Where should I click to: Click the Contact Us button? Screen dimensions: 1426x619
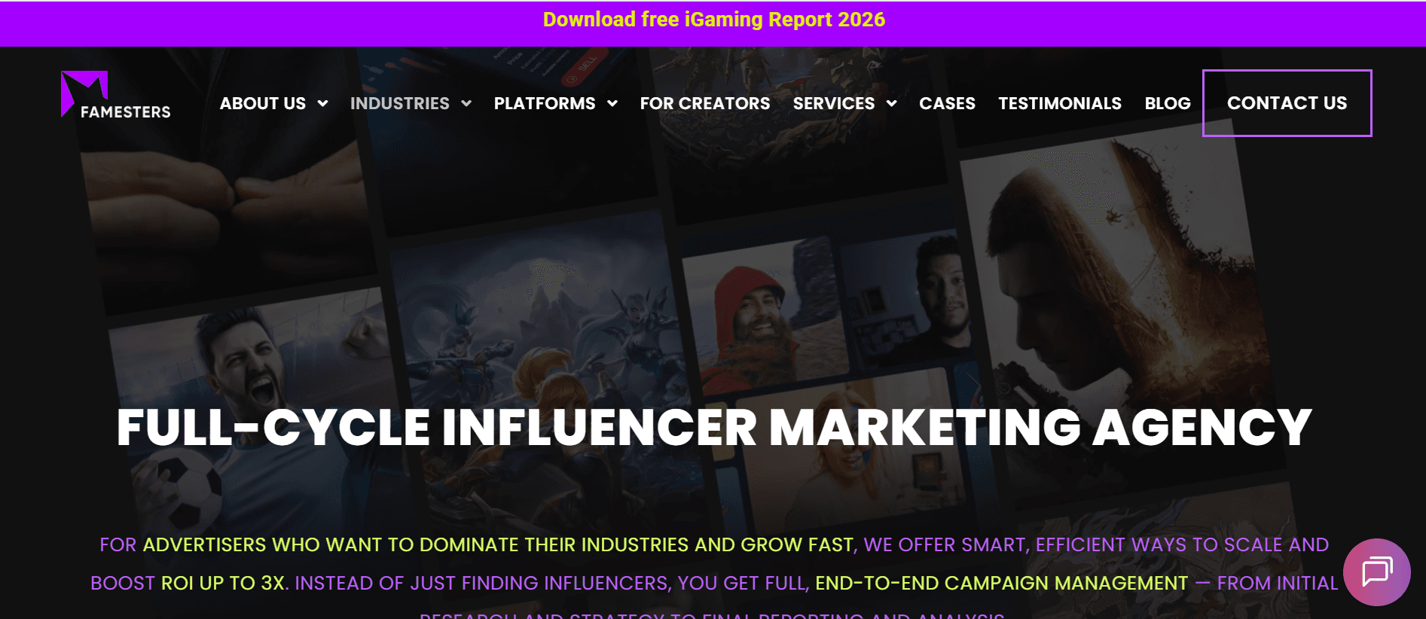click(1287, 103)
